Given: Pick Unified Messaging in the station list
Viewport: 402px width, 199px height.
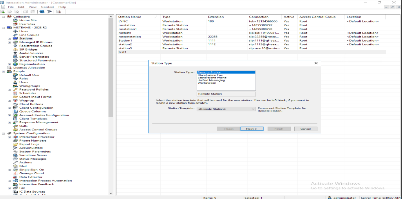Looking at the screenshot, I should pyautogui.click(x=211, y=80).
